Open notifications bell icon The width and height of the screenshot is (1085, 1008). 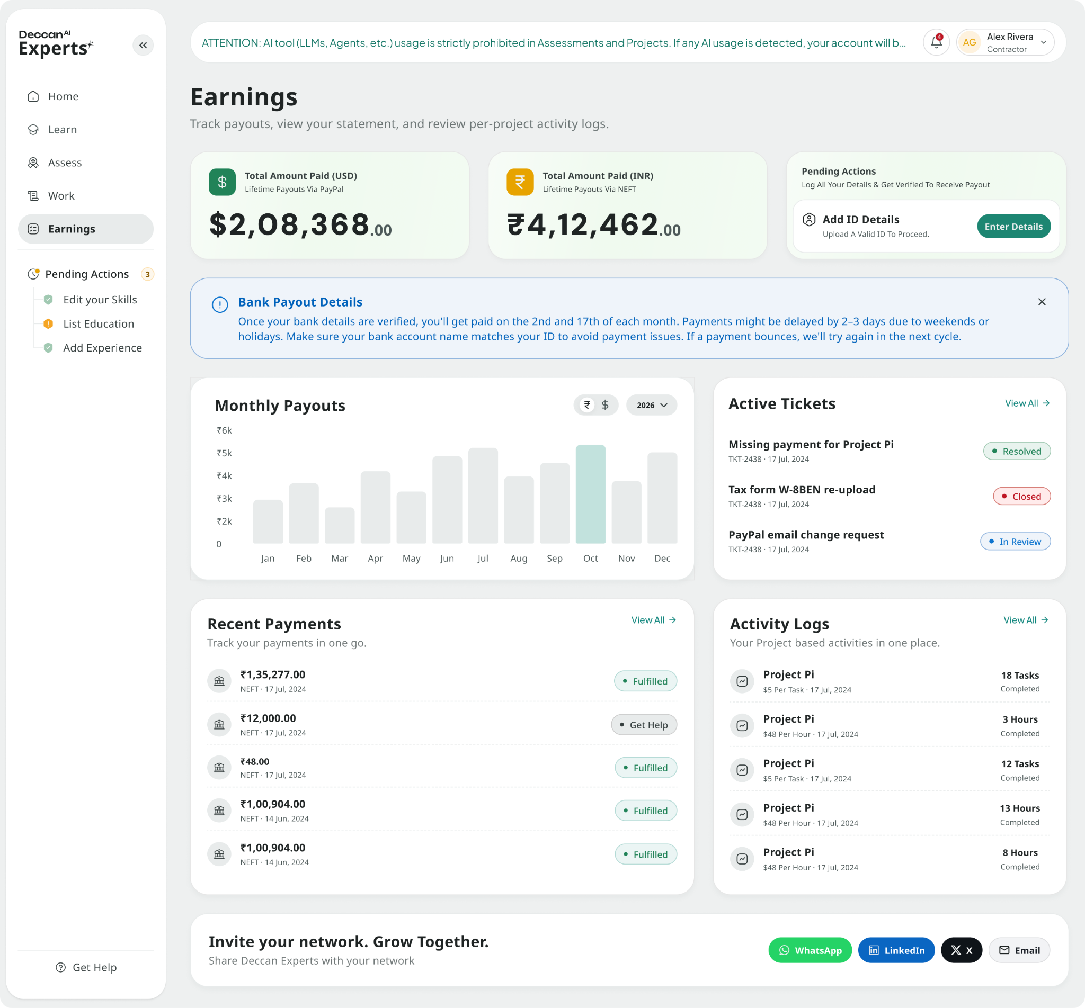[x=936, y=42]
